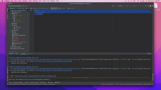
Task: Start debugging with the green bug icon
Action: [127, 6]
